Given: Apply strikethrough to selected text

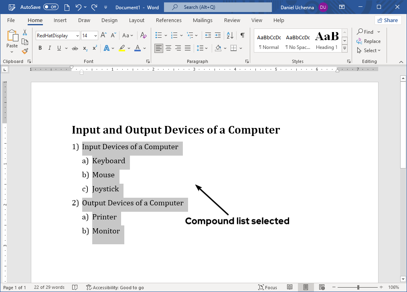Looking at the screenshot, I should pos(75,48).
